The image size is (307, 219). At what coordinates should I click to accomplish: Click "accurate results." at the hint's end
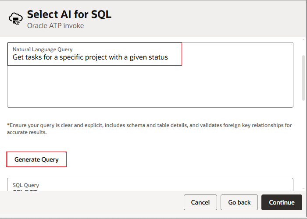(x=27, y=132)
